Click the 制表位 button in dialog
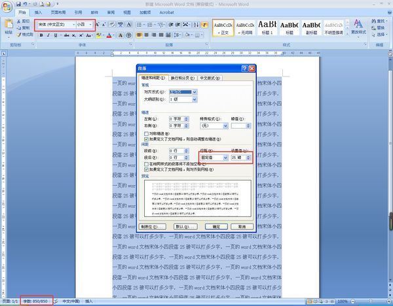Screen dimensions: 393x306 [151, 226]
